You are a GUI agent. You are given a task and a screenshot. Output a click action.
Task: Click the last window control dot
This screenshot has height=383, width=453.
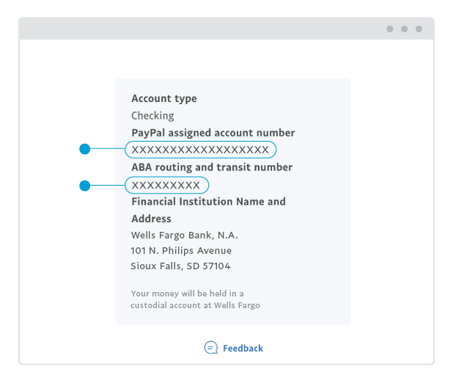[419, 29]
